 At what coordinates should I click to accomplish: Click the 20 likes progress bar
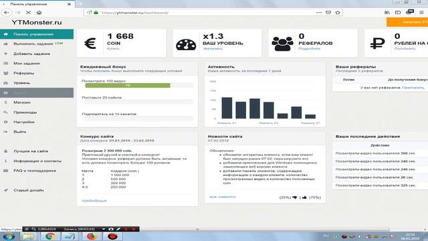[x=139, y=102]
